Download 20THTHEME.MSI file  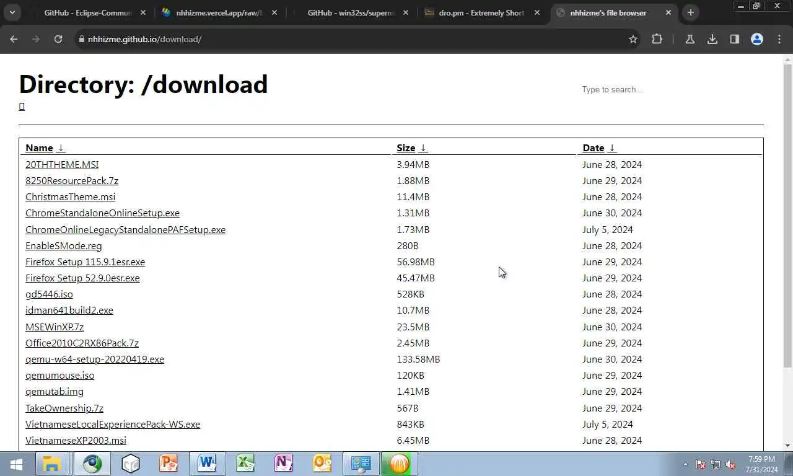pos(62,164)
